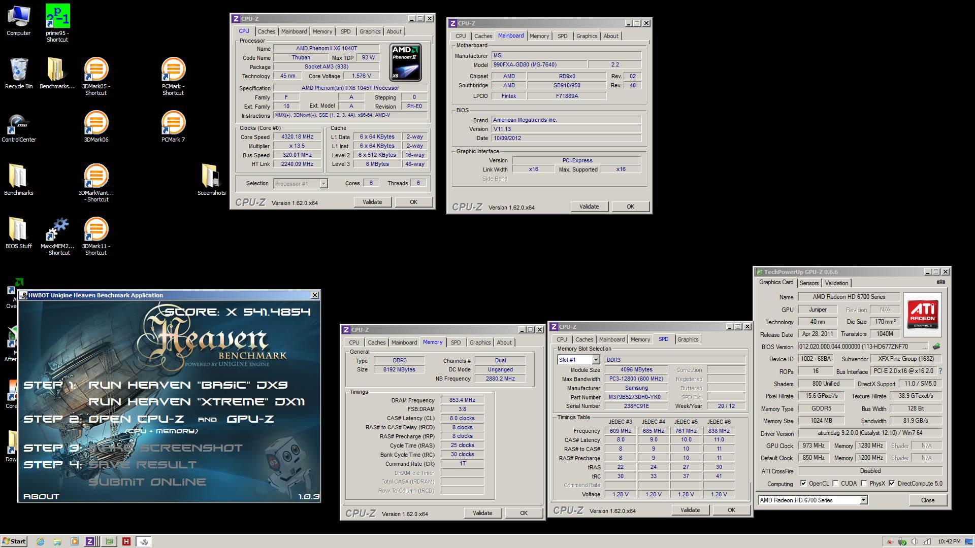The image size is (975, 548).
Task: Open Windows Media Player taskbar icon
Action: (x=74, y=541)
